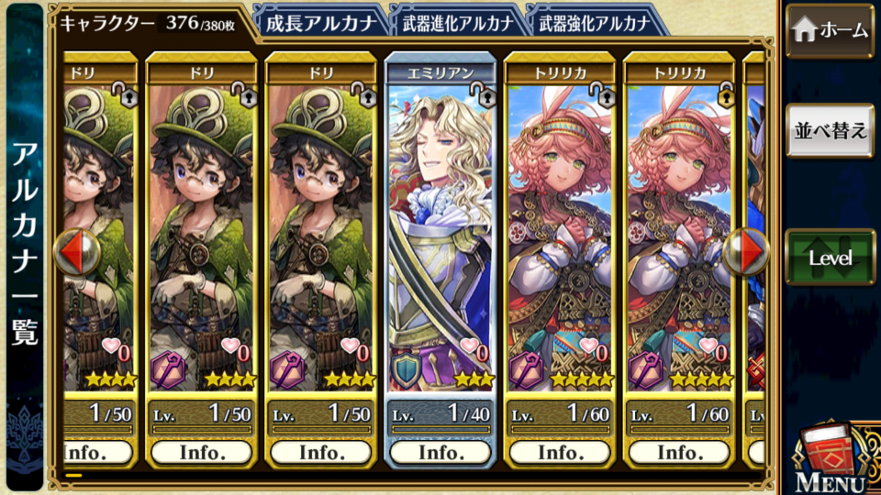
Task: Switch to the 武器進化アルカナ tab
Action: tap(458, 23)
